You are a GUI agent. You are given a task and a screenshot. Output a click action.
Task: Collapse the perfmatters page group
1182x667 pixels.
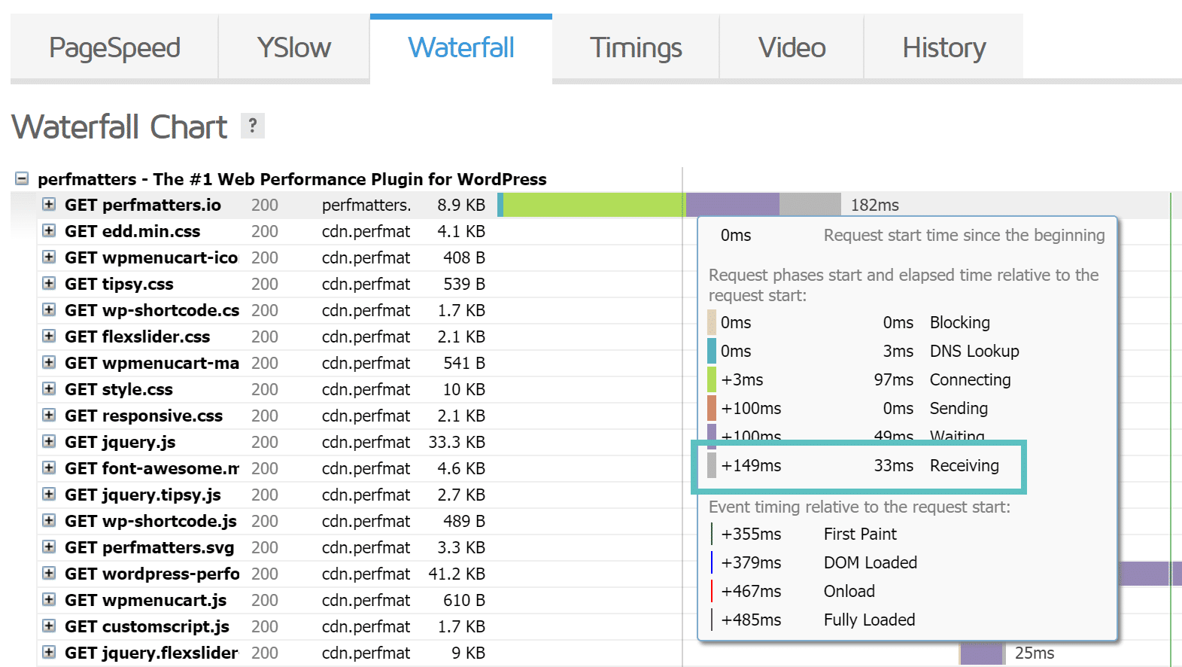(22, 179)
